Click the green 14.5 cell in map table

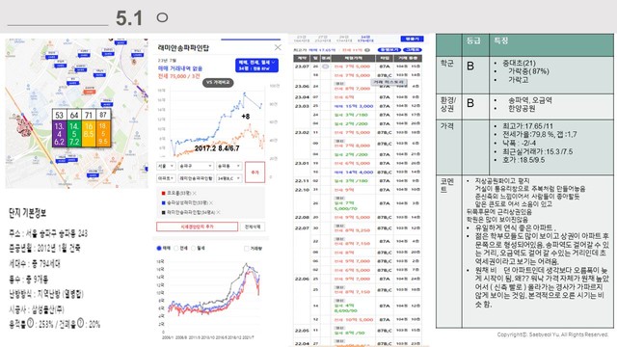pyautogui.click(x=74, y=134)
